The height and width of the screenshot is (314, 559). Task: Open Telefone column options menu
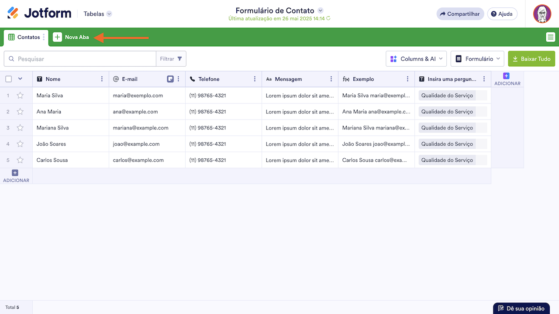pos(255,79)
